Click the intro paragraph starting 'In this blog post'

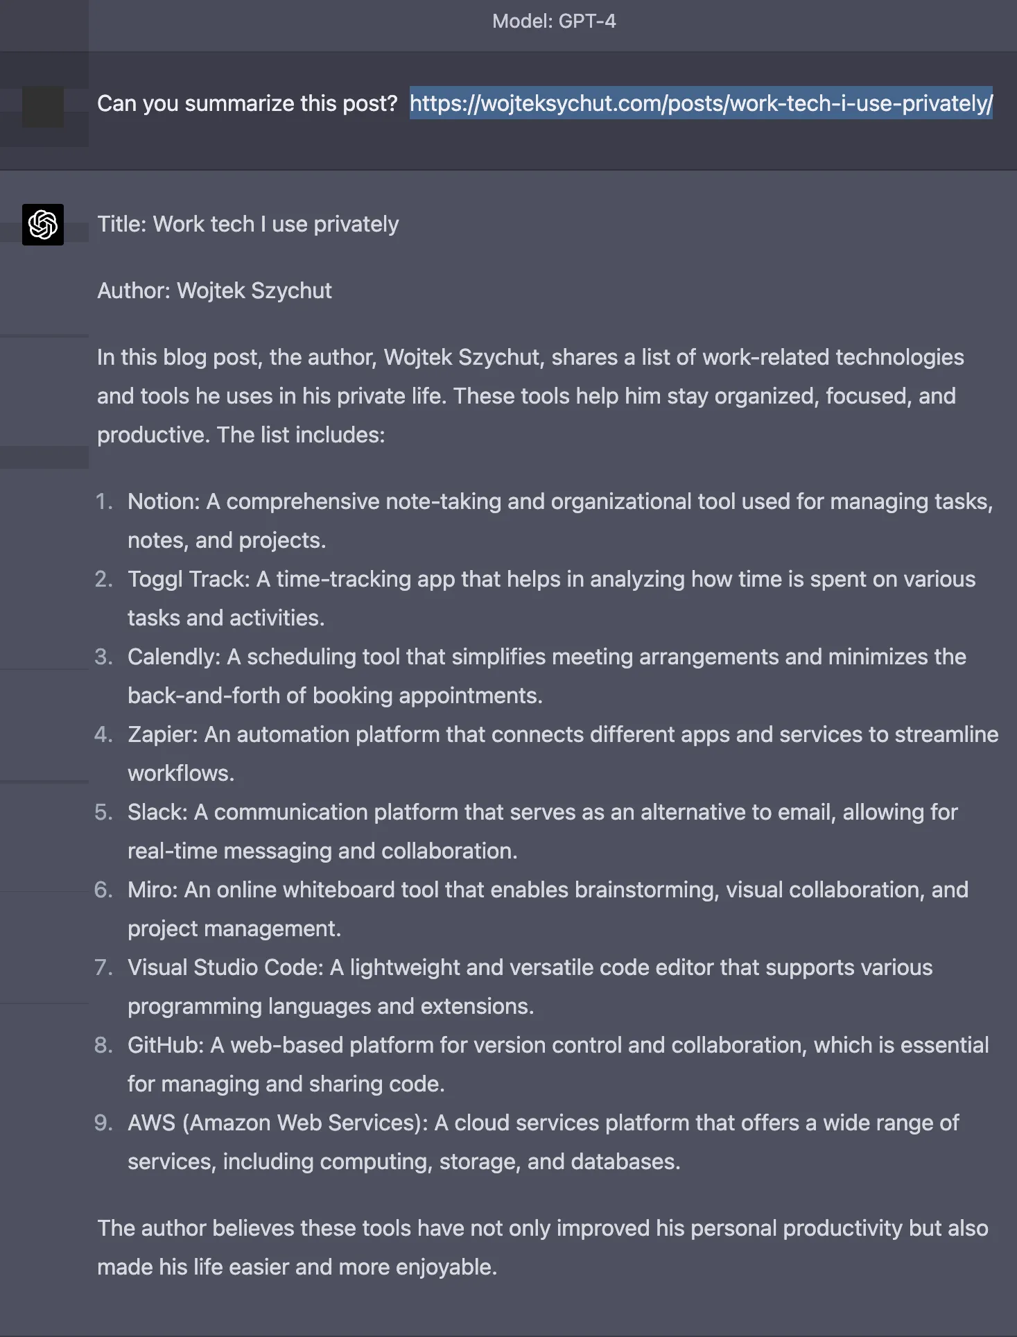coord(530,396)
